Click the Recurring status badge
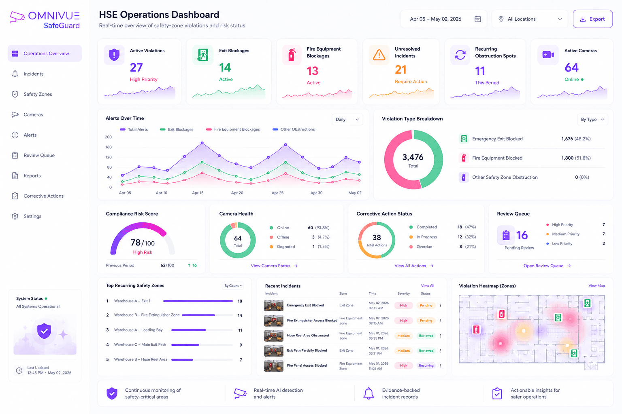This screenshot has width=622, height=414. [426, 365]
